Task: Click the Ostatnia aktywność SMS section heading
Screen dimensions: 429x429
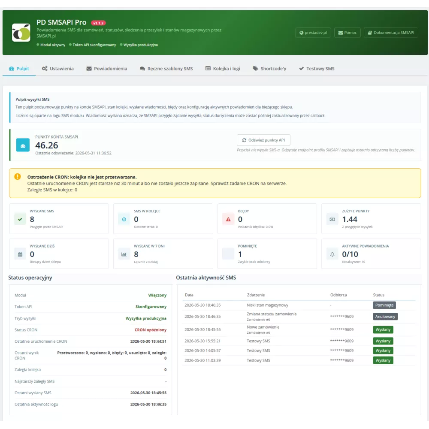Action: (x=206, y=278)
